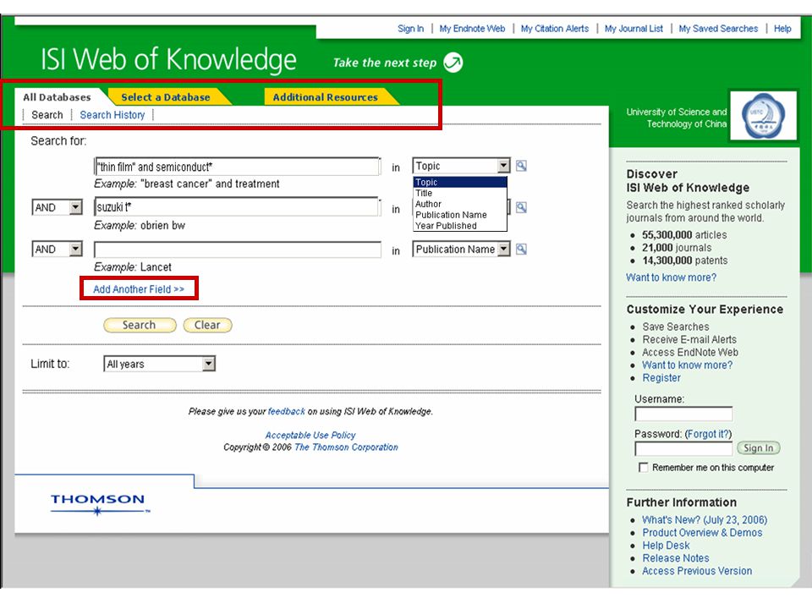
Task: Open the Topic field dropdown
Action: click(x=461, y=166)
